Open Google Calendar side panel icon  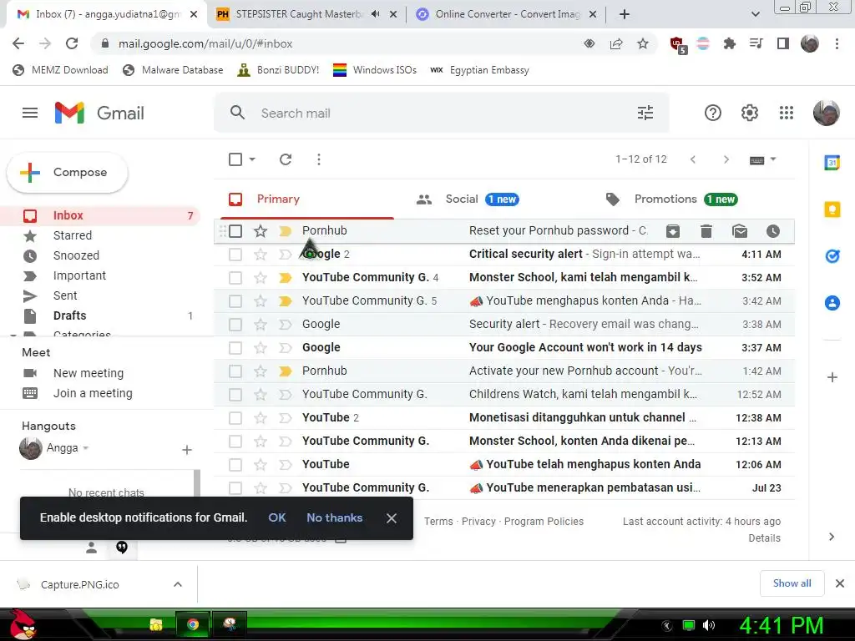coord(832,163)
